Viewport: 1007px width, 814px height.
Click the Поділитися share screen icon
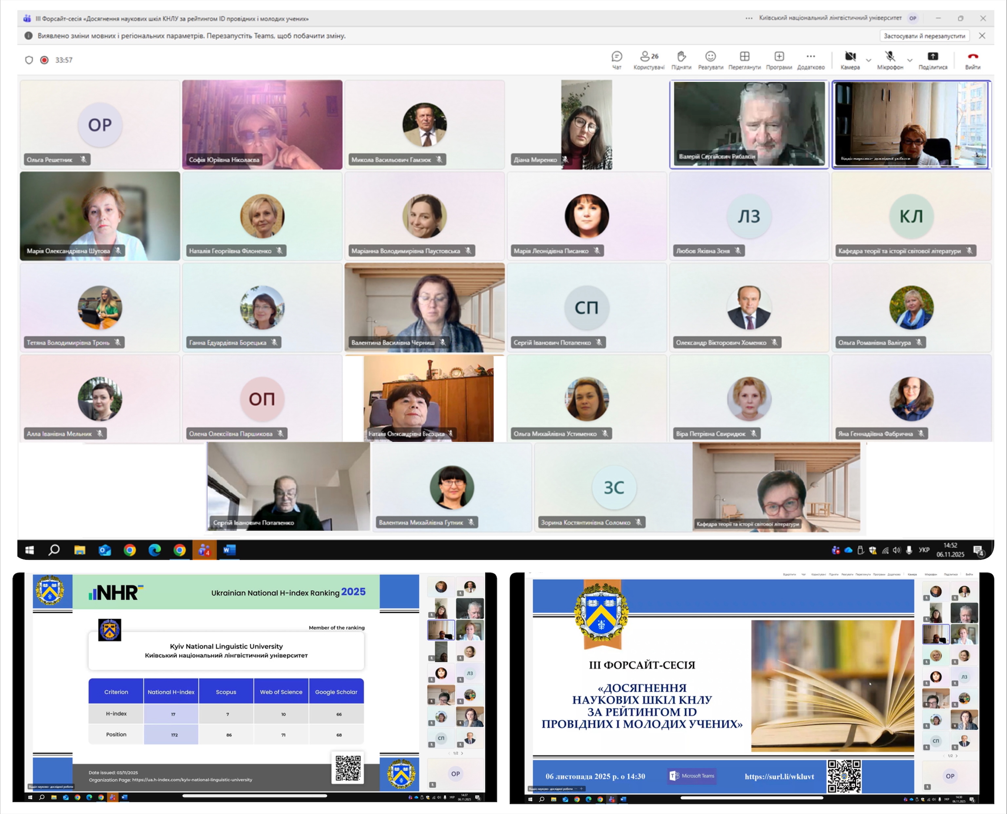click(x=933, y=57)
